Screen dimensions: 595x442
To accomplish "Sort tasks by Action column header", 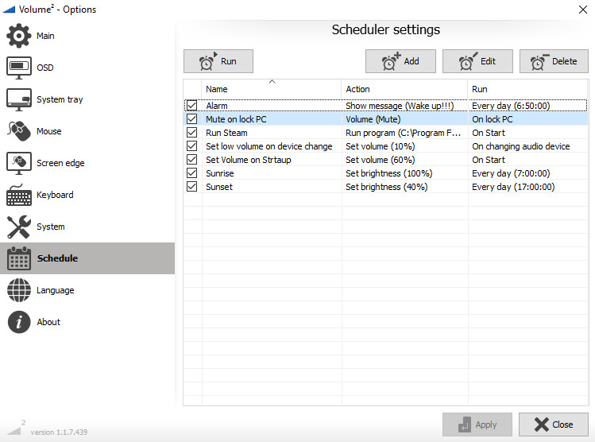I will 404,89.
